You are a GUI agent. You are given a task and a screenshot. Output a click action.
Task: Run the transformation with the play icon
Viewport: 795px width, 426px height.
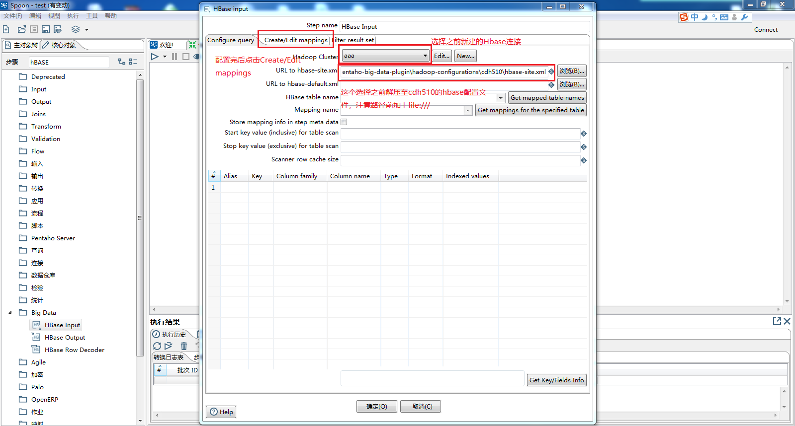(155, 57)
